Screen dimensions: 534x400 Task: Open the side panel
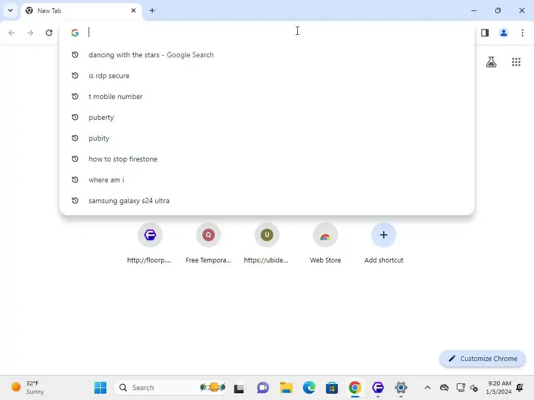pyautogui.click(x=485, y=33)
